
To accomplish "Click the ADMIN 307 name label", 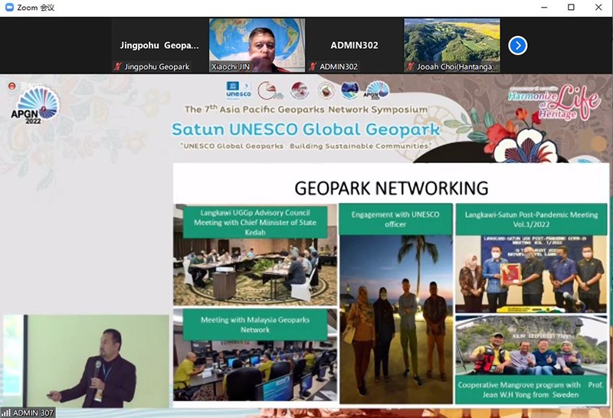I will click(x=34, y=413).
